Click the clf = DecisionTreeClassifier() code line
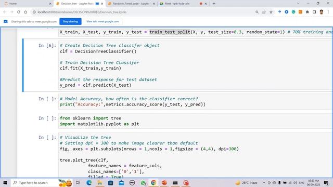This screenshot has width=333, height=187. (x=98, y=51)
